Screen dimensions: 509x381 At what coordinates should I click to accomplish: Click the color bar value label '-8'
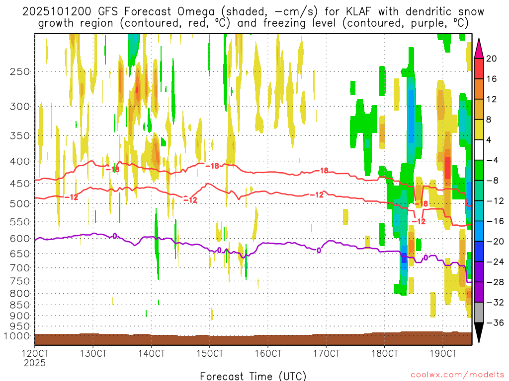493,181
